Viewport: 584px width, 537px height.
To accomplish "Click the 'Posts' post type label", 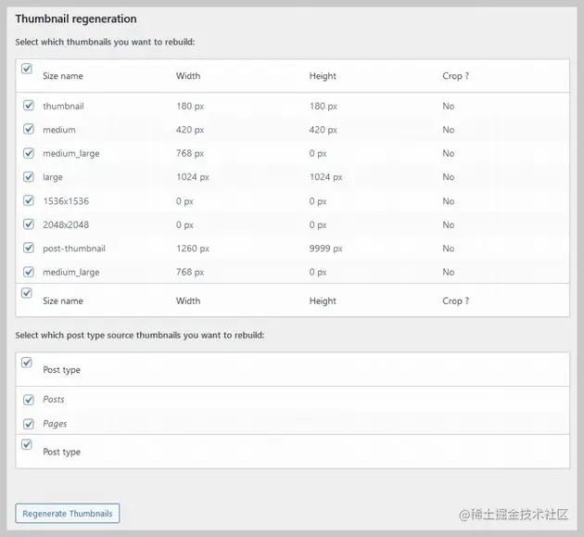I will (x=54, y=400).
